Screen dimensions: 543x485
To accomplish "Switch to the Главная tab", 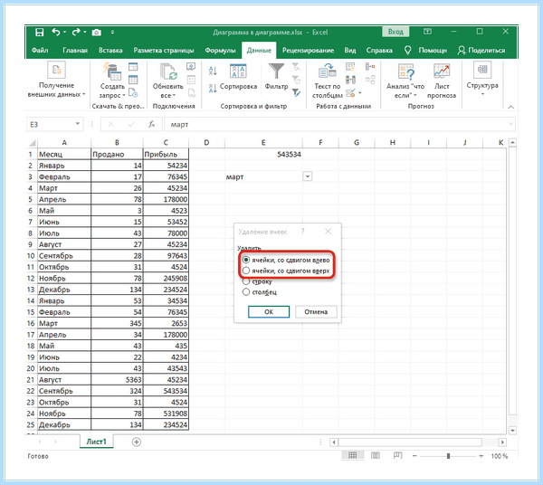I will pyautogui.click(x=75, y=51).
